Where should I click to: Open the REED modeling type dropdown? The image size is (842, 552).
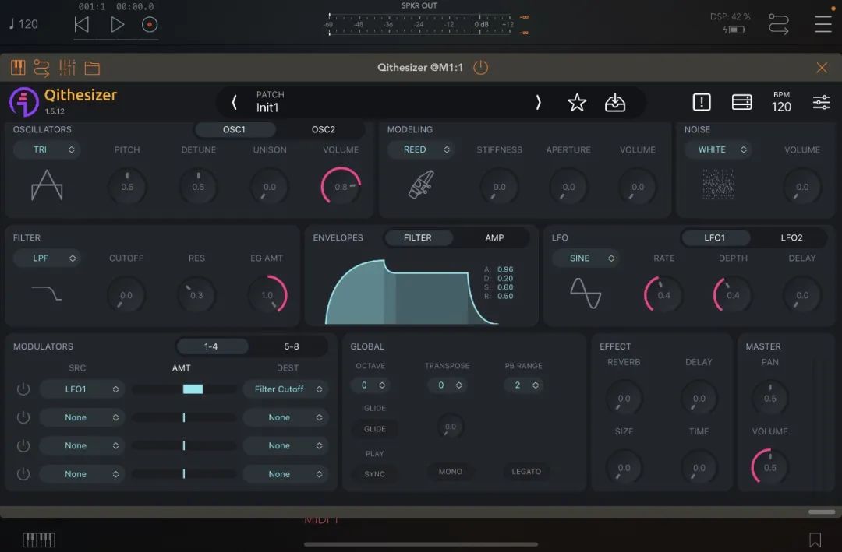(x=420, y=149)
